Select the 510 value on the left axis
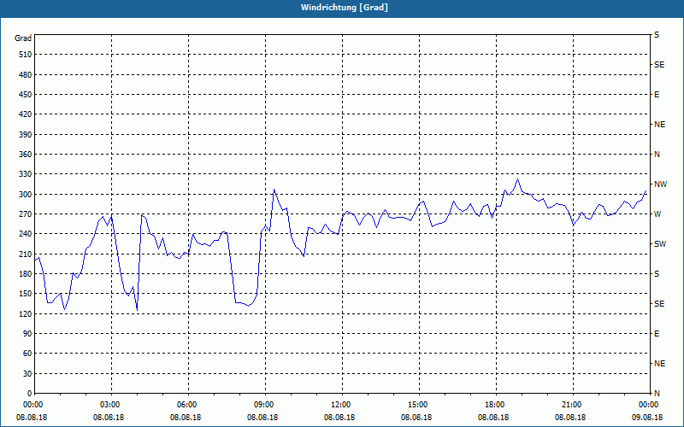Screen dimensions: 684x427 tap(26, 55)
